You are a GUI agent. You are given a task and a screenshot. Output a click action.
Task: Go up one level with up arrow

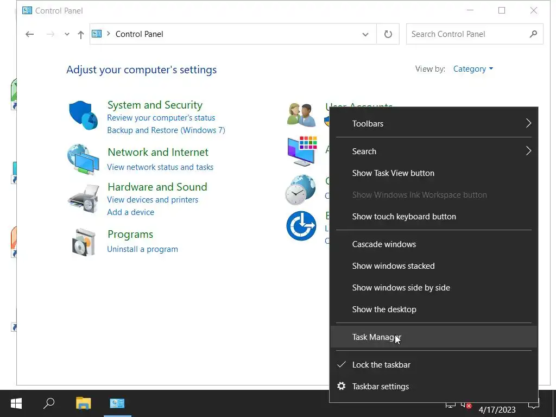(x=81, y=34)
